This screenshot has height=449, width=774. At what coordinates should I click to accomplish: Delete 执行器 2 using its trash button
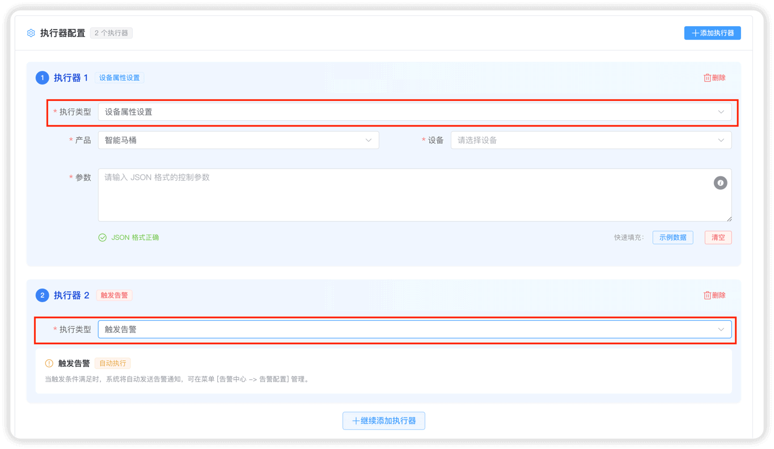tap(714, 295)
